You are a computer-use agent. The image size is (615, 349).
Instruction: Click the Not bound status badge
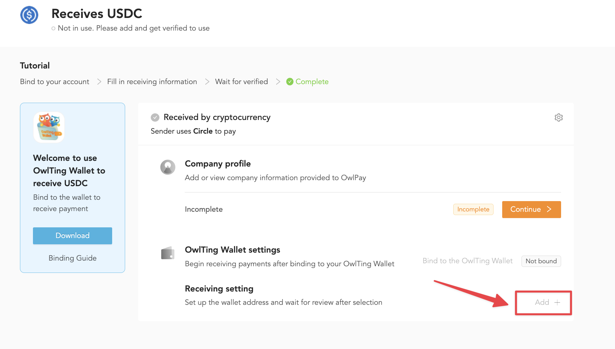[541, 261]
